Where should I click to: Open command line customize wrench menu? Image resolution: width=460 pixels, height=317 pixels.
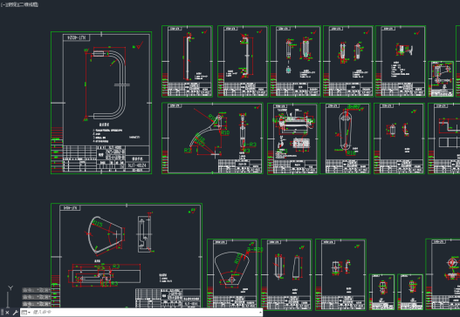coord(15,313)
